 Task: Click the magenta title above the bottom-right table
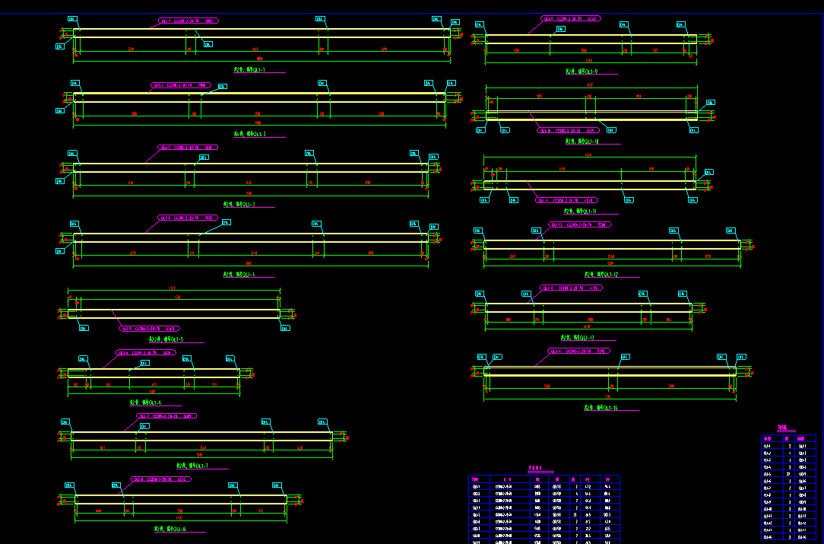(x=781, y=428)
